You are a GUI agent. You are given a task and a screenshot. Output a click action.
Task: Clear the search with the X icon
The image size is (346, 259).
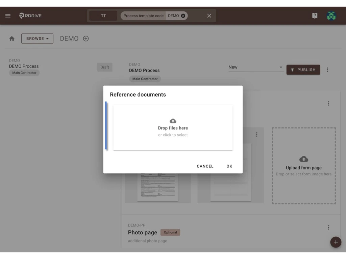tap(209, 16)
